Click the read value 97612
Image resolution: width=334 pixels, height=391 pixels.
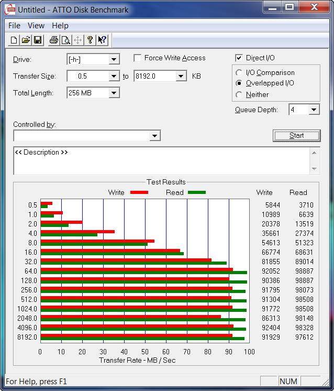click(x=304, y=337)
